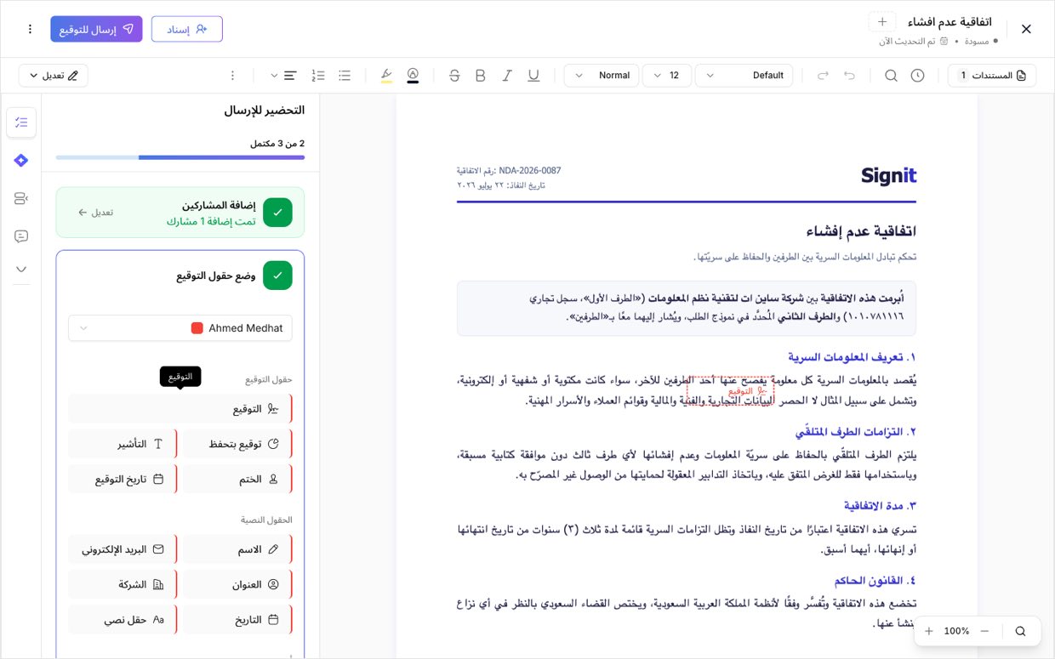Insert a bulleted list
The image size is (1055, 659).
pyautogui.click(x=345, y=75)
